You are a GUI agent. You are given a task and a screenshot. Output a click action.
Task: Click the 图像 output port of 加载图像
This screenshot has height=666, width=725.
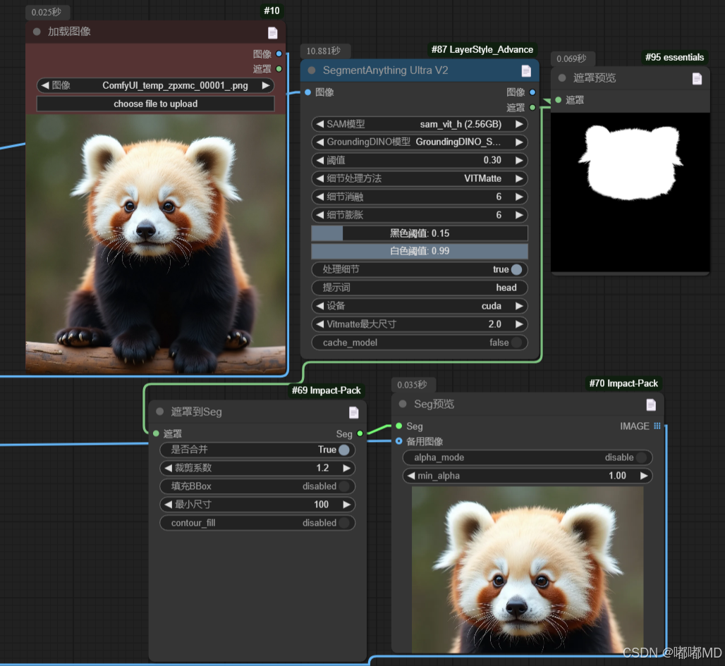(279, 54)
